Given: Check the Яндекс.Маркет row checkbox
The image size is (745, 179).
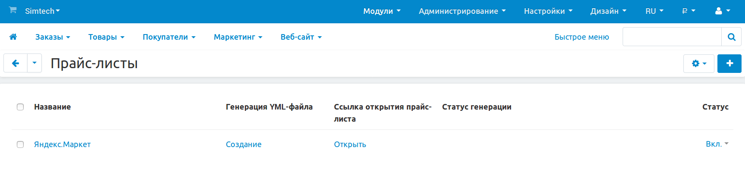Looking at the screenshot, I should [x=20, y=144].
